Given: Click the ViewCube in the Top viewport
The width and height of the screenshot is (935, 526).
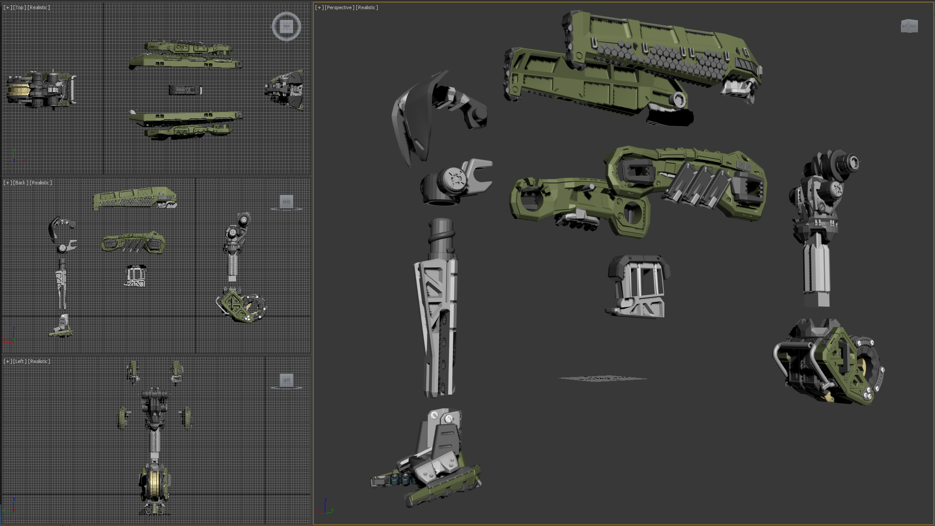Looking at the screenshot, I should pyautogui.click(x=286, y=26).
